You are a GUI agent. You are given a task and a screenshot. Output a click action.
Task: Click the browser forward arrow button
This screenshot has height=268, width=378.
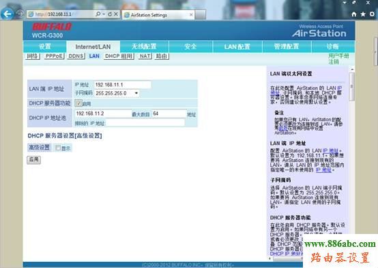20,14
